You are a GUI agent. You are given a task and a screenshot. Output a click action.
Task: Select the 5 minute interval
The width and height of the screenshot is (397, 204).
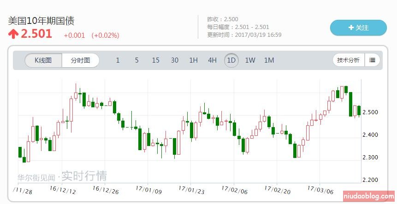(x=137, y=60)
